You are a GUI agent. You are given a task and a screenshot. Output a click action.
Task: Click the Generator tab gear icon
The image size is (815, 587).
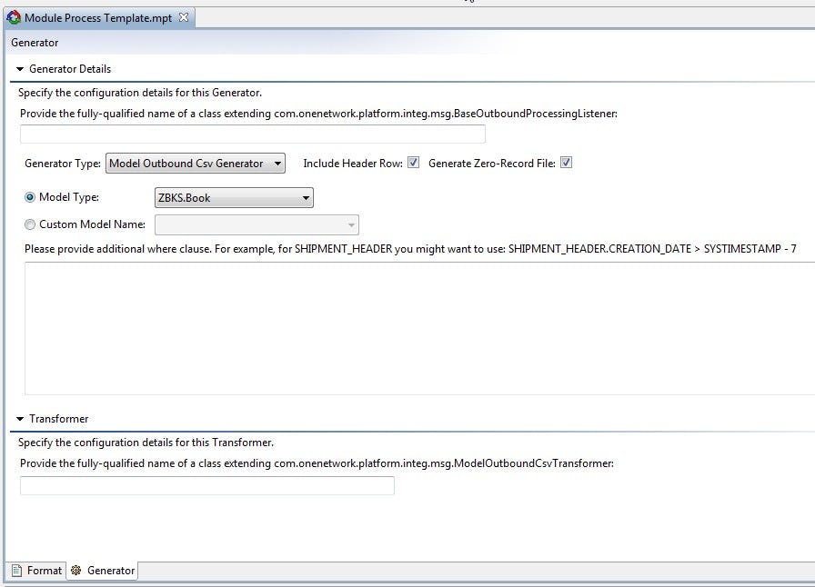75,571
